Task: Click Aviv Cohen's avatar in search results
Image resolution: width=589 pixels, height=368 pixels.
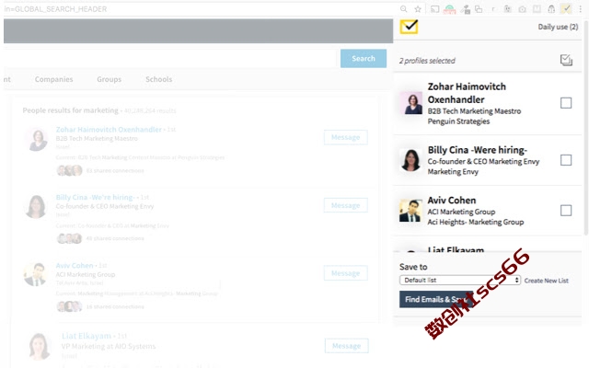Action: coord(36,274)
